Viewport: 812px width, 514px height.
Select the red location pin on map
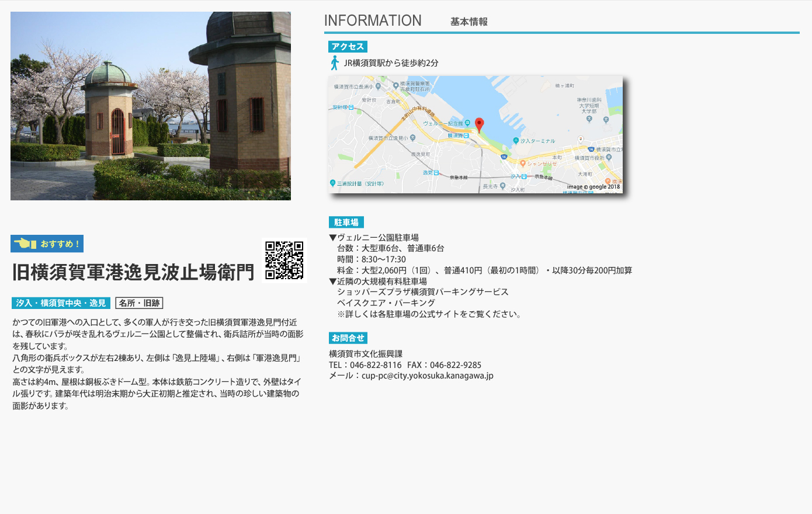(x=479, y=124)
